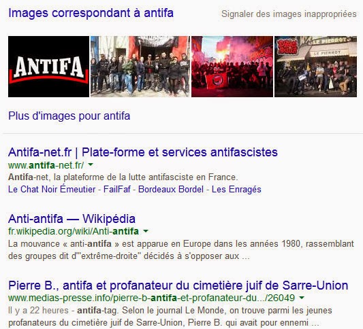Open Pierre B. Sarre-Union article result
Viewport: 363px width, 329px height.
(x=178, y=285)
